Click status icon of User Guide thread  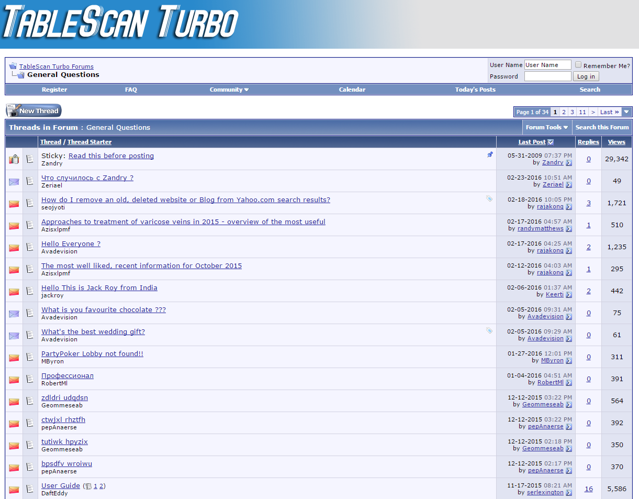14,490
